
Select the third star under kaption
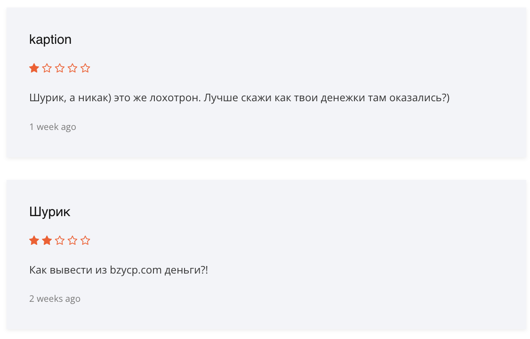coord(59,68)
